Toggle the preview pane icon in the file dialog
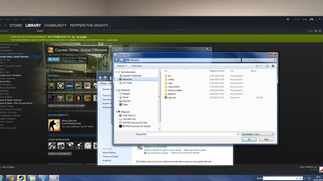323x181 pixels. pyautogui.click(x=267, y=66)
